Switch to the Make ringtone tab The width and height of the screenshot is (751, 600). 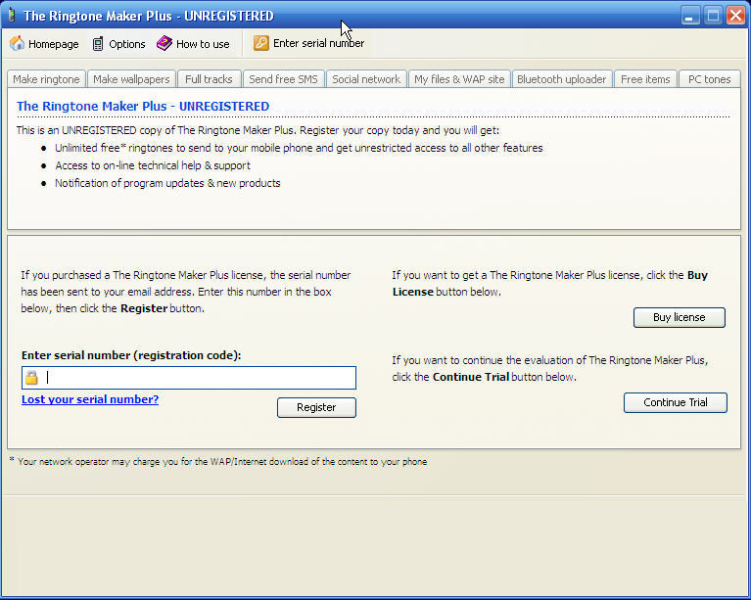pos(46,79)
